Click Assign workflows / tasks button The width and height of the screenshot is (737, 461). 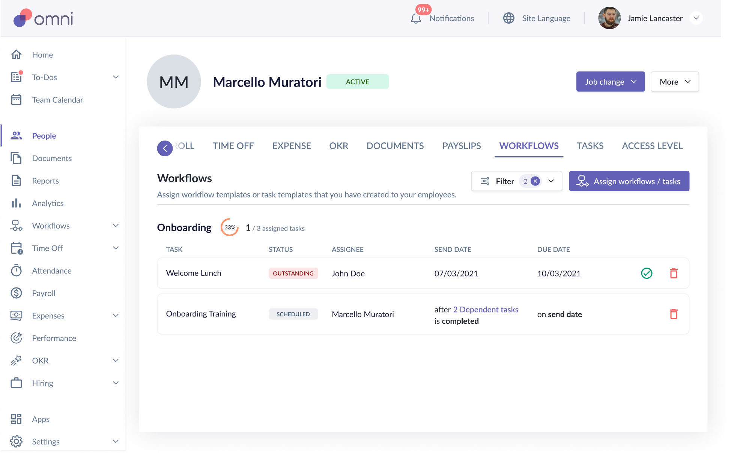click(x=629, y=181)
